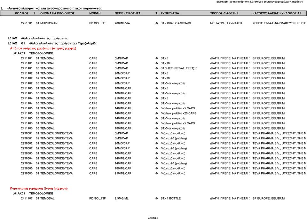Click BTX20 in the TEMODAL 5MG/CAP row

tap(165, 63)
